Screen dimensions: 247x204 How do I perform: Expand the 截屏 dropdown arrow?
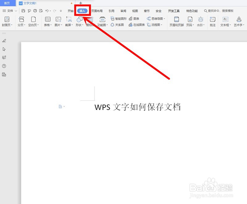(72, 25)
